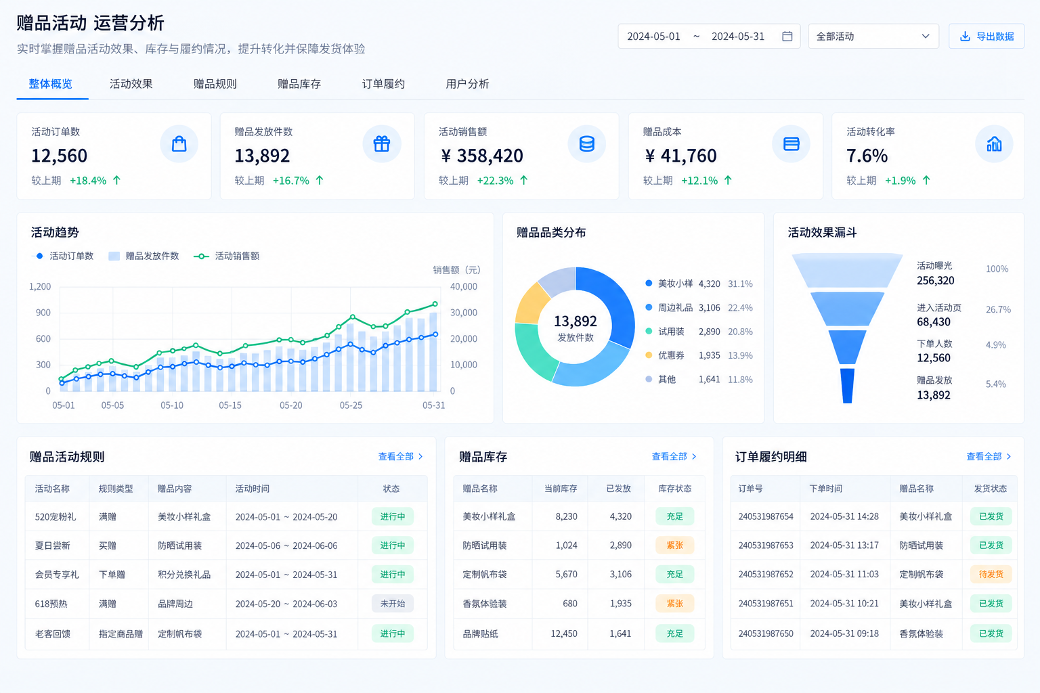Click the 其他 light-blue legend dot
The width and height of the screenshot is (1040, 693).
click(x=649, y=380)
